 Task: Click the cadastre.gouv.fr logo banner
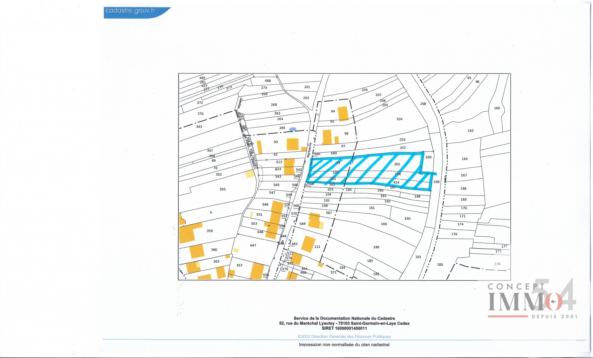137,13
